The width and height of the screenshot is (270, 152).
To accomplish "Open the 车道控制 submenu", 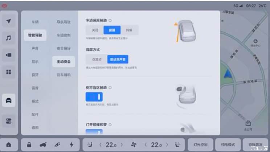I will (64, 35).
